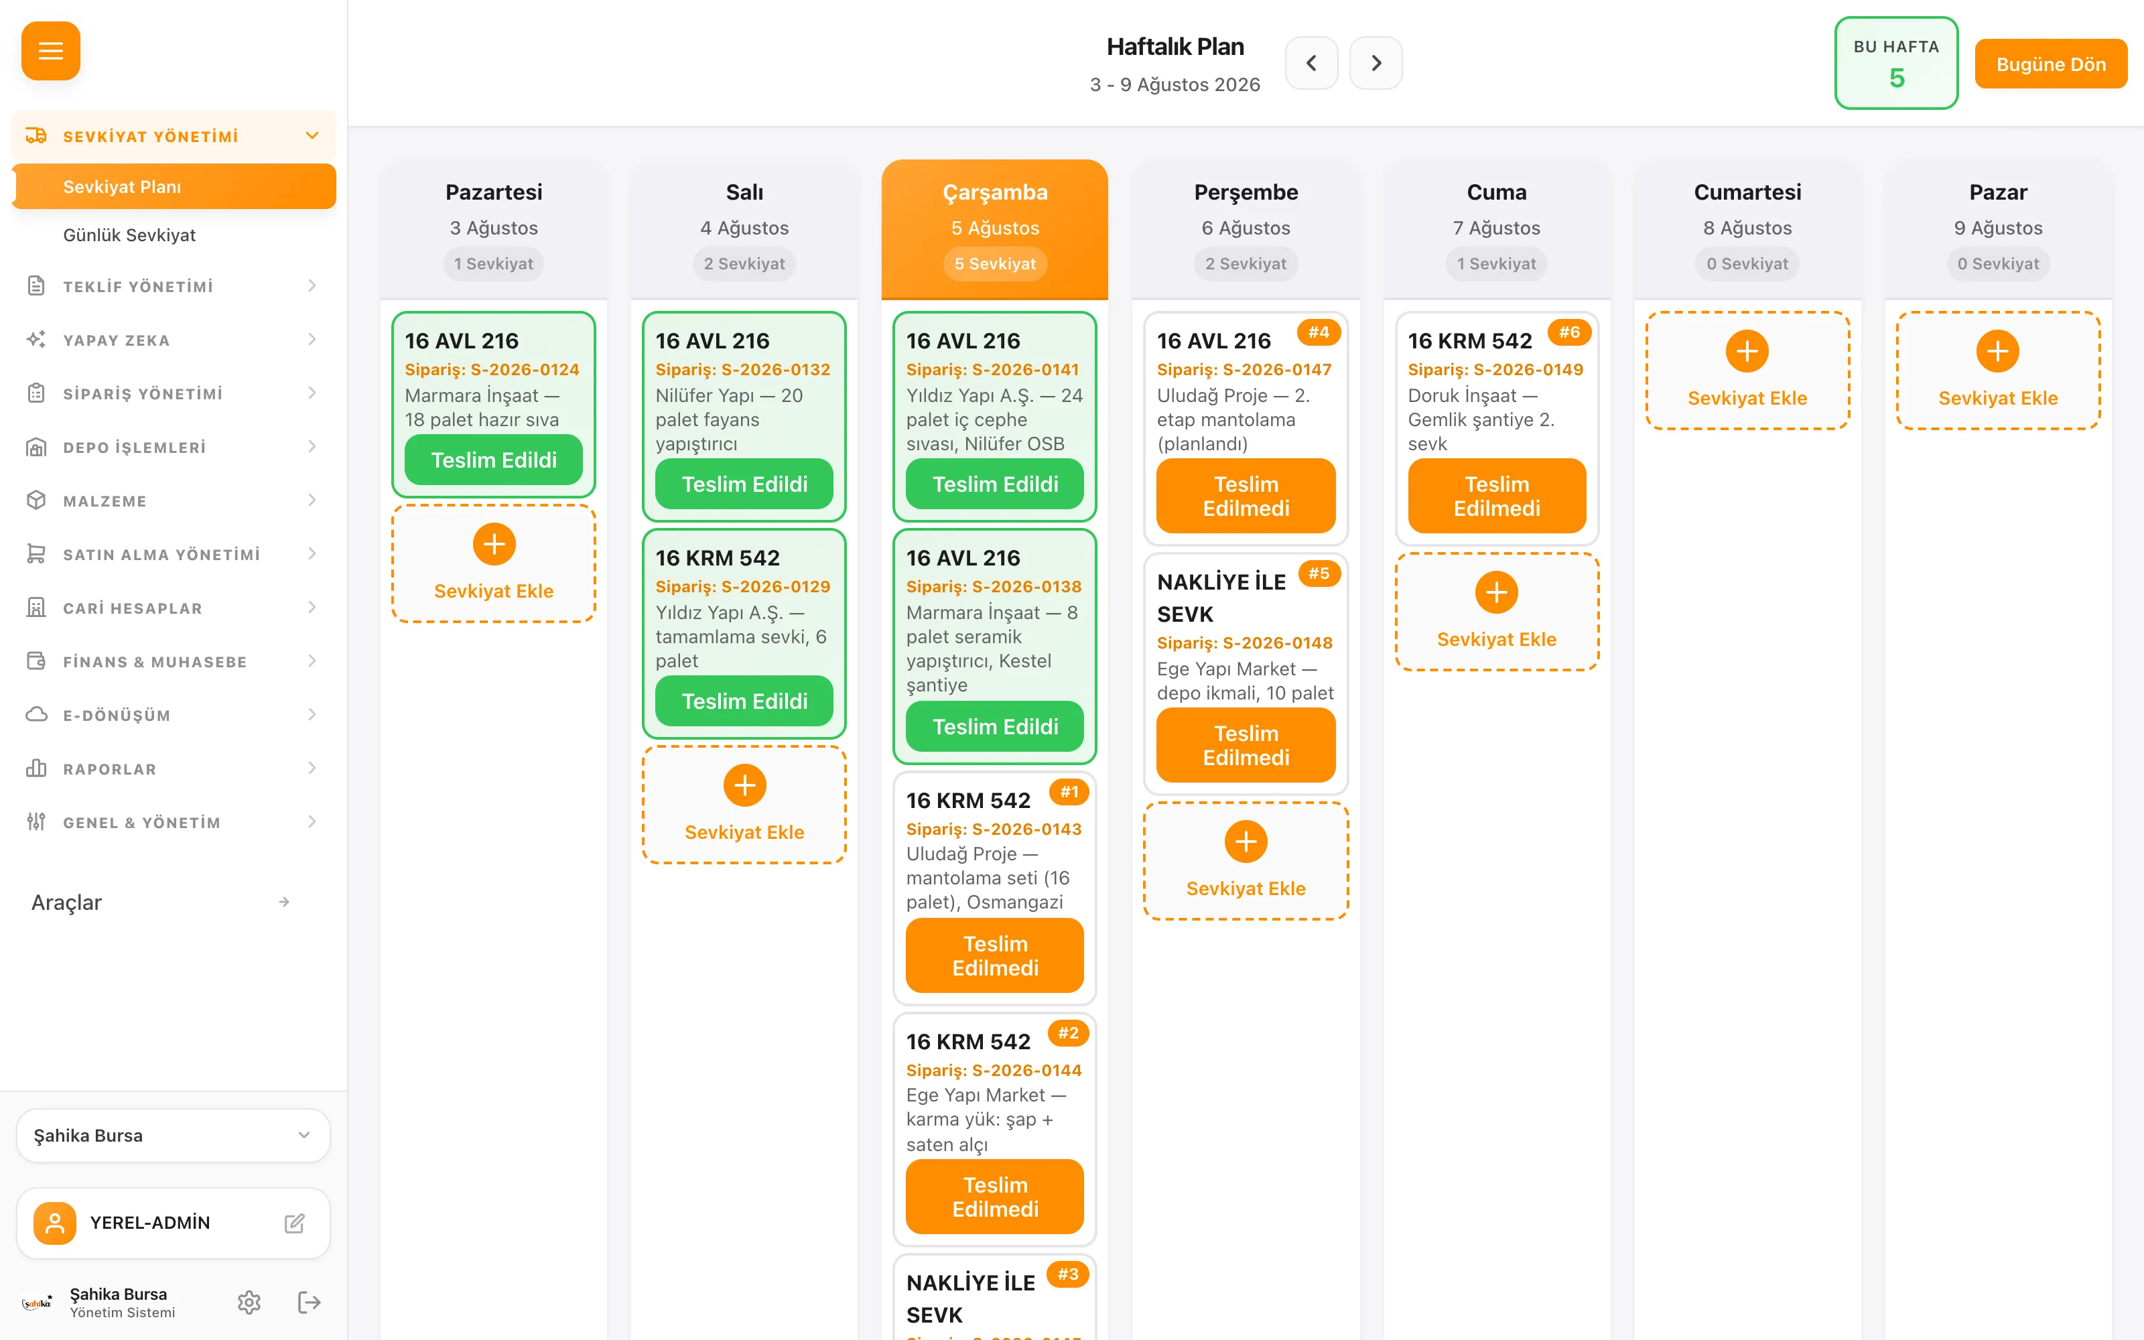This screenshot has height=1340, width=2144.
Task: Go to next week with right arrow
Action: pos(1376,63)
